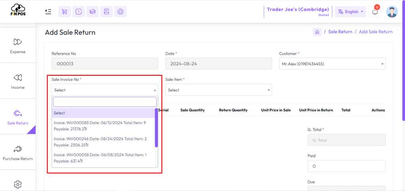Click the Total column header
Image resolution: width=405 pixels, height=191 pixels.
tap(346, 110)
